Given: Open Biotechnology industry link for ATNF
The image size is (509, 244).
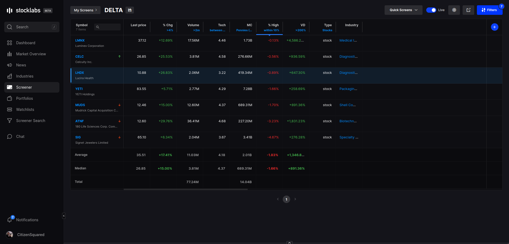Looking at the screenshot, I should 348,121.
